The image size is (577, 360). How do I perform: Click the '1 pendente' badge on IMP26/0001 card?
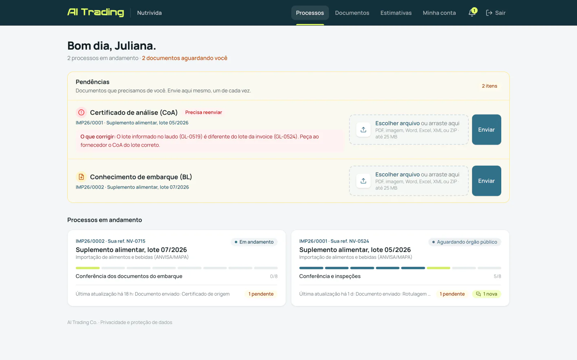[452, 294]
